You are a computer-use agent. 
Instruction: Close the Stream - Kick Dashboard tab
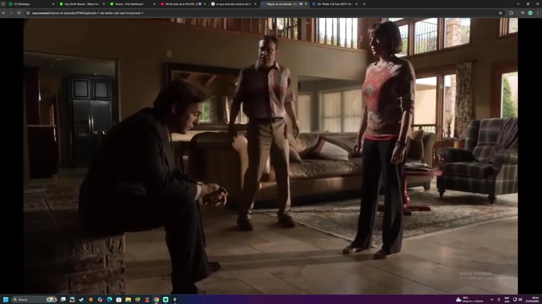point(154,4)
